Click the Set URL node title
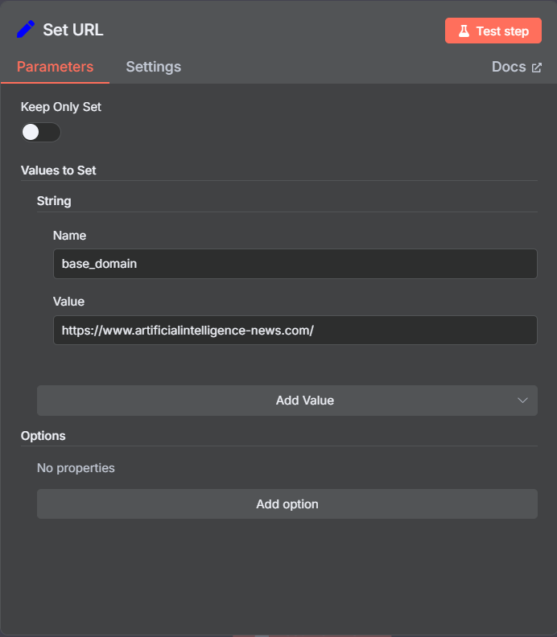The height and width of the screenshot is (637, 557). click(73, 30)
